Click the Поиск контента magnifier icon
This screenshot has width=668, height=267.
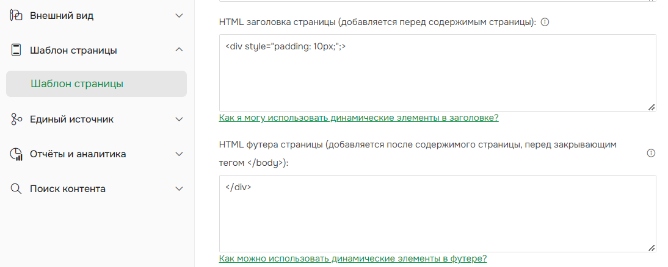tap(16, 189)
